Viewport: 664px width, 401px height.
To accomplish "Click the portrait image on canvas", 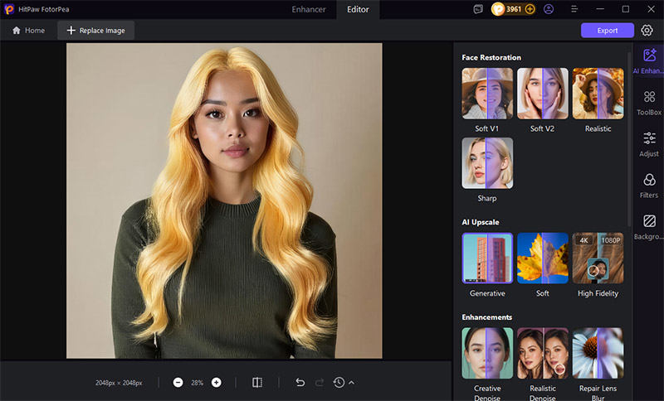I will tap(224, 200).
